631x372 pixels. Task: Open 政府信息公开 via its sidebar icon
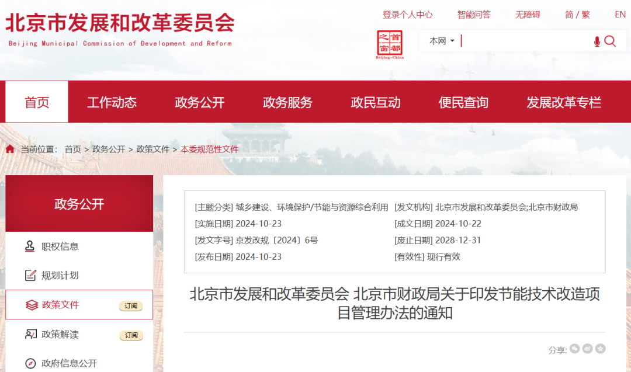[x=30, y=362]
